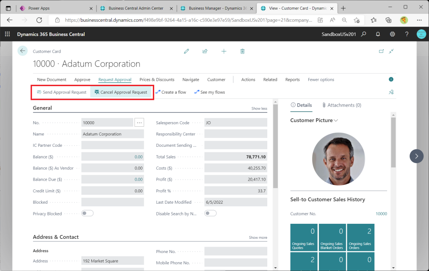Open the app launcher waffle icon
The height and width of the screenshot is (271, 429).
[x=8, y=34]
